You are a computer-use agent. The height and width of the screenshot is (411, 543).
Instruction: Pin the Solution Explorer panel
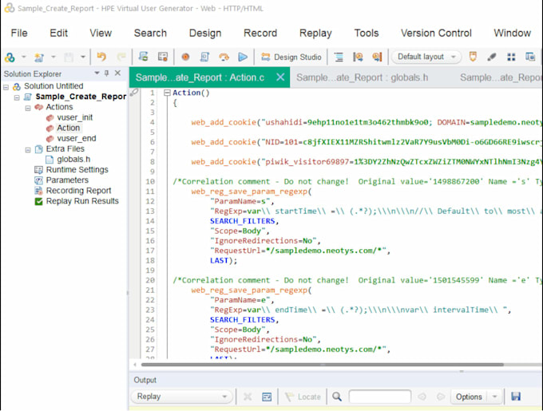tap(107, 73)
